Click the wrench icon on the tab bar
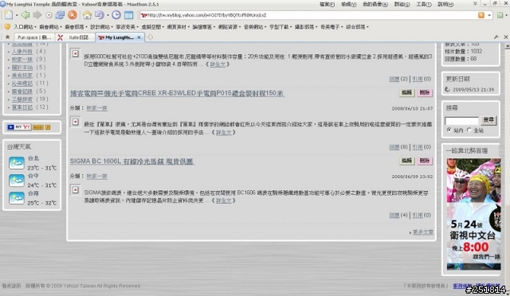This screenshot has height=296, width=510. [496, 37]
